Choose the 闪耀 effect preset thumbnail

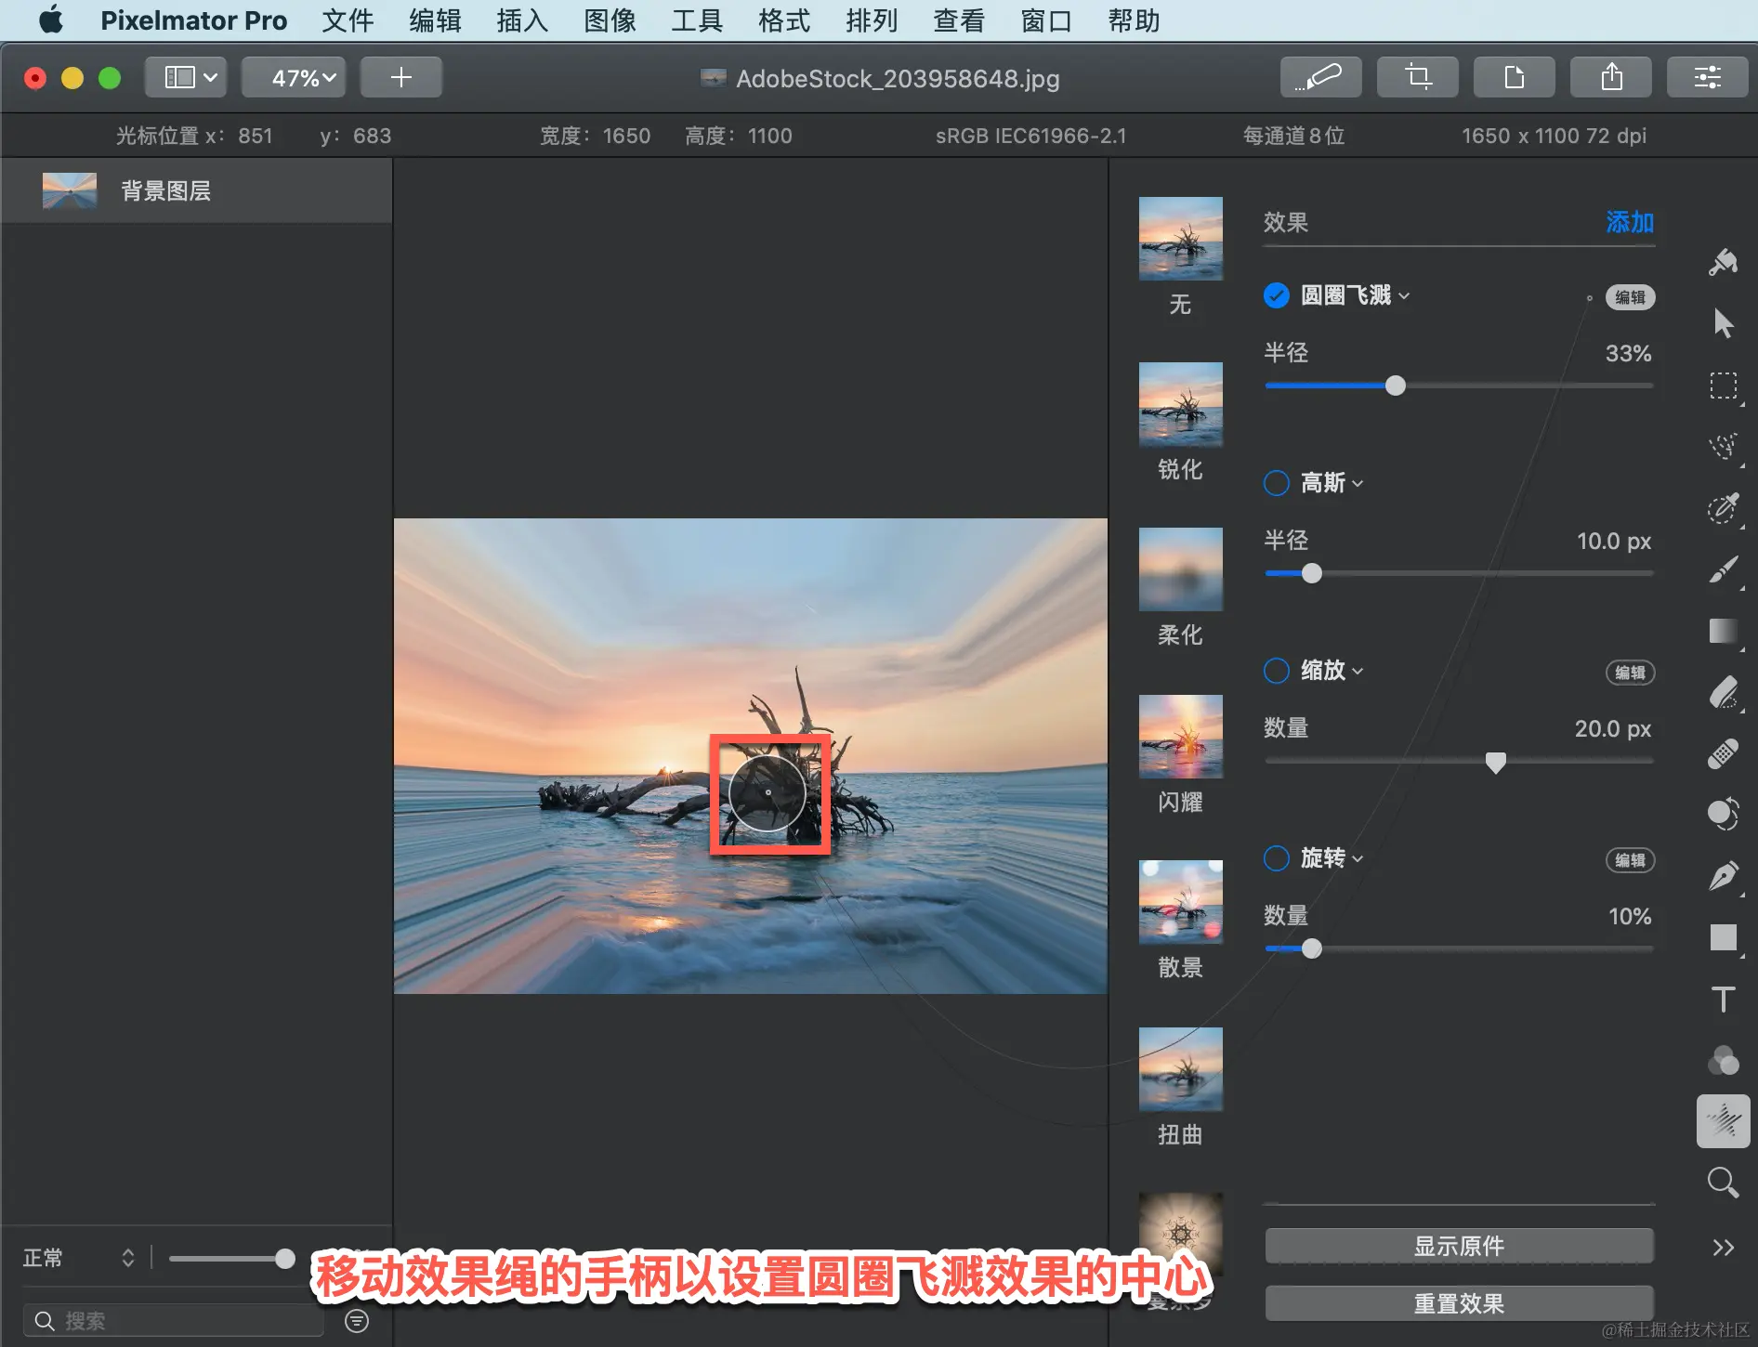[1181, 737]
